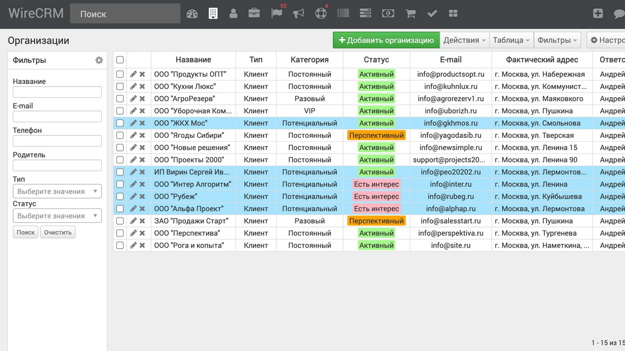Image resolution: width=625 pixels, height=351 pixels.
Task: Open the shopping cart icon
Action: [410, 13]
